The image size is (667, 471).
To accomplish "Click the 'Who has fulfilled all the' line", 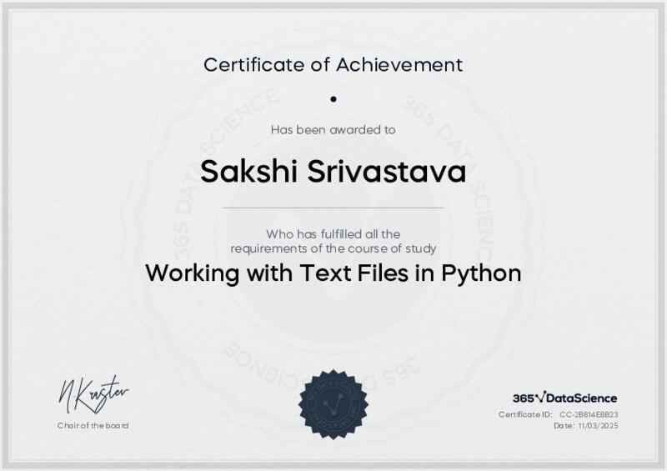I will [x=333, y=233].
